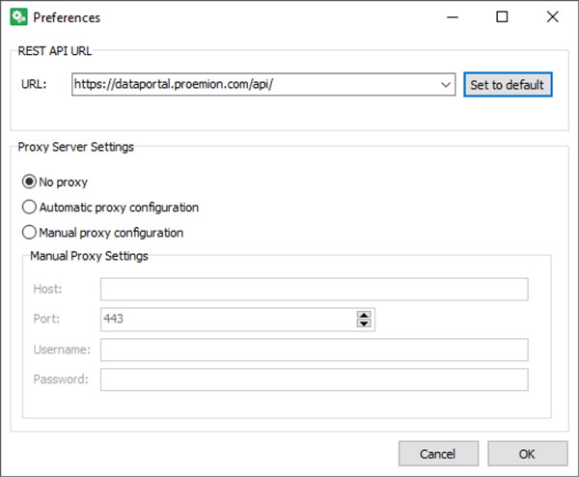Focus the Host input field

314,290
